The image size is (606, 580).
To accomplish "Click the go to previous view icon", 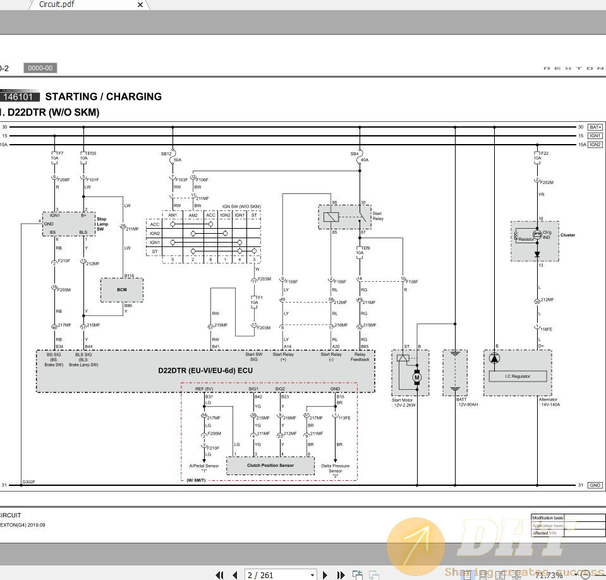I will 358,575.
